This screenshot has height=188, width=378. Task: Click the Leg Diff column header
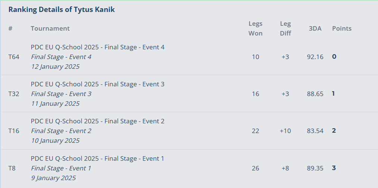click(285, 28)
